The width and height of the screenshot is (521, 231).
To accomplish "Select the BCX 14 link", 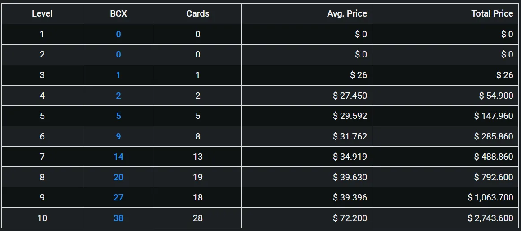I will [x=118, y=157].
